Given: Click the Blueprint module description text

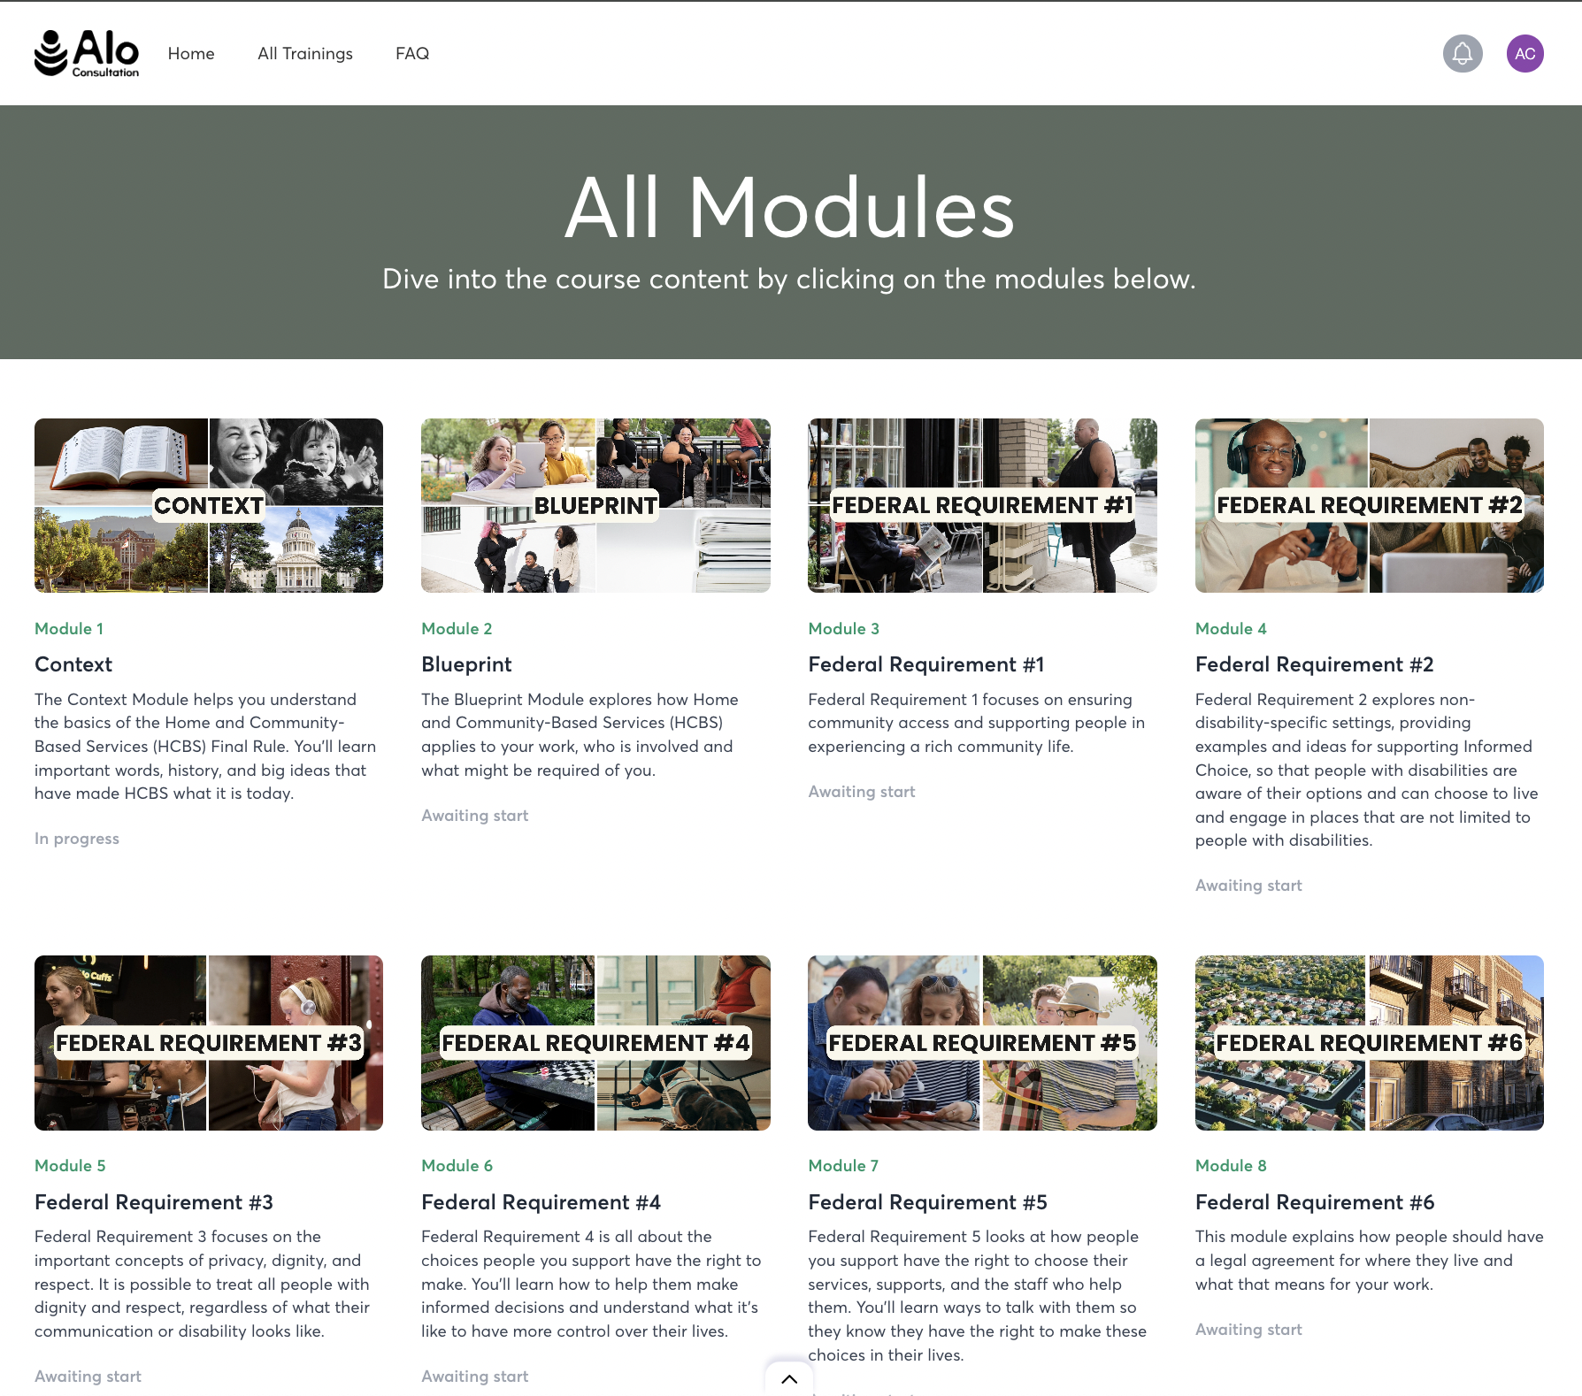Looking at the screenshot, I should click(x=580, y=735).
